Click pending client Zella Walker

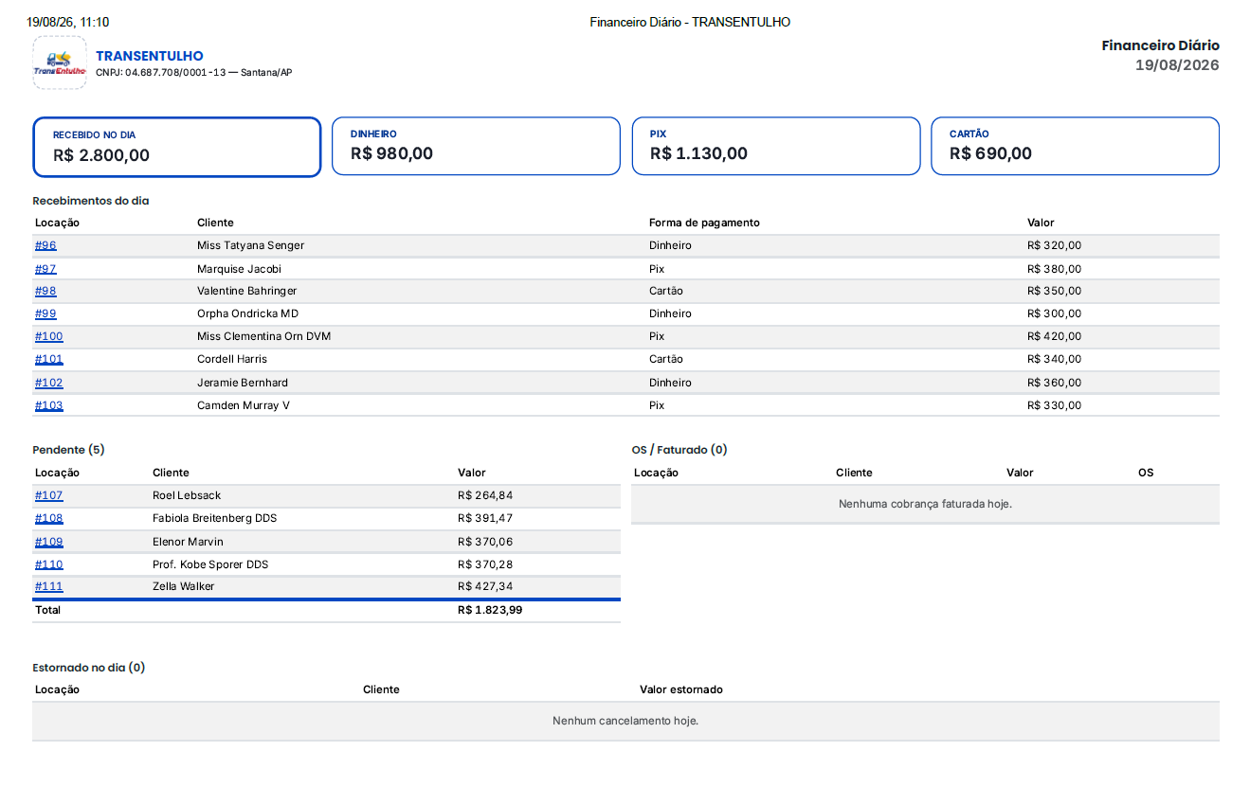pyautogui.click(x=184, y=586)
